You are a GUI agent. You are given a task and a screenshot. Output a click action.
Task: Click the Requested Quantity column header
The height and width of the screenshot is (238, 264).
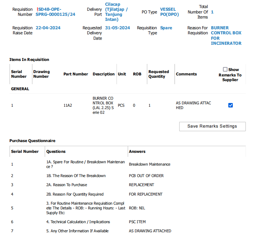159,74
